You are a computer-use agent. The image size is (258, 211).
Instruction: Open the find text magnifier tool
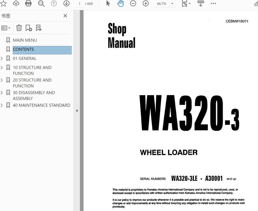(x=41, y=4)
